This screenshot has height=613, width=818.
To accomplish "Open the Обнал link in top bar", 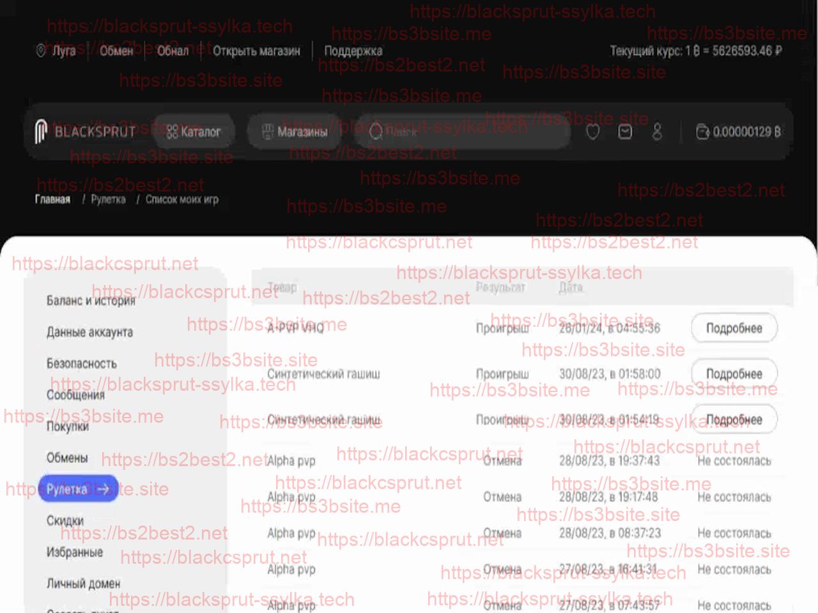I will [x=173, y=50].
